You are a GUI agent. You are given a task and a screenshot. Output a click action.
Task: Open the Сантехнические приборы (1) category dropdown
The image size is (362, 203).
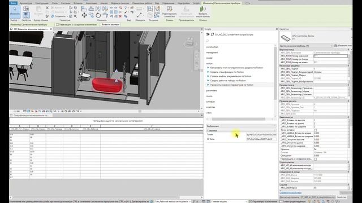coord(306,46)
